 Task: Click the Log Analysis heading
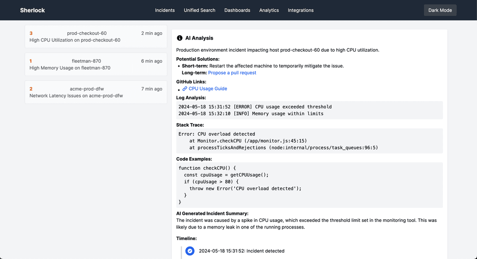[x=191, y=98]
